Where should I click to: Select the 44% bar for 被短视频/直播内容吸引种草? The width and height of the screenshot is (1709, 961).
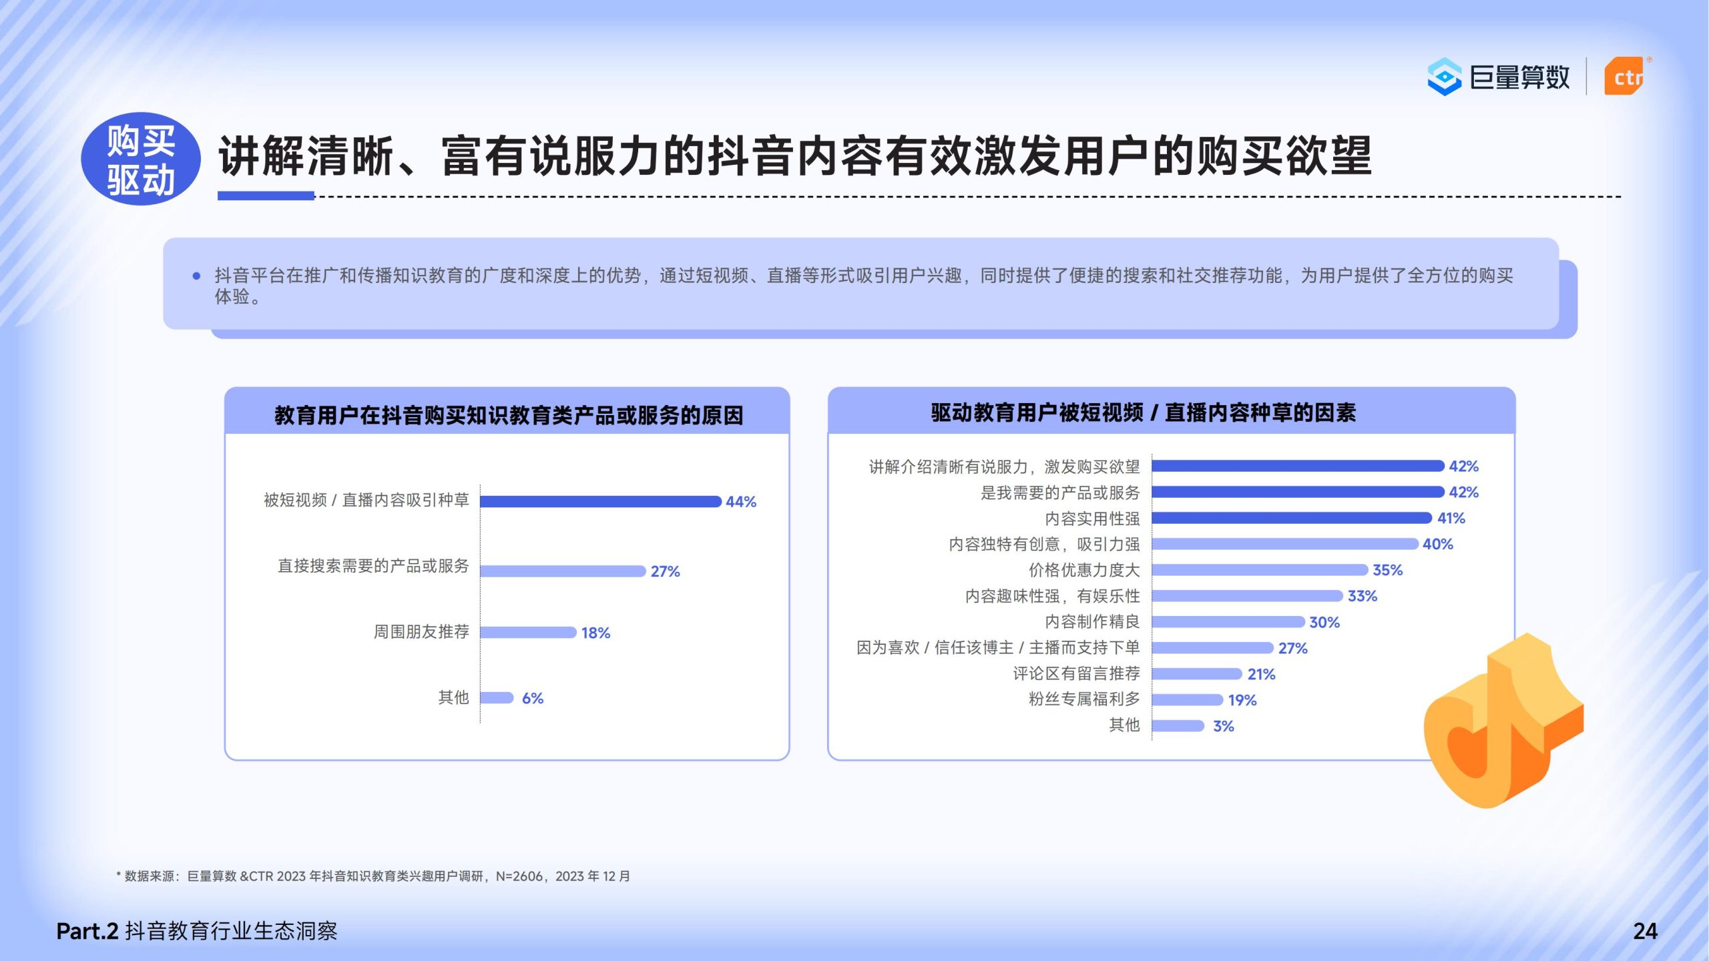600,501
